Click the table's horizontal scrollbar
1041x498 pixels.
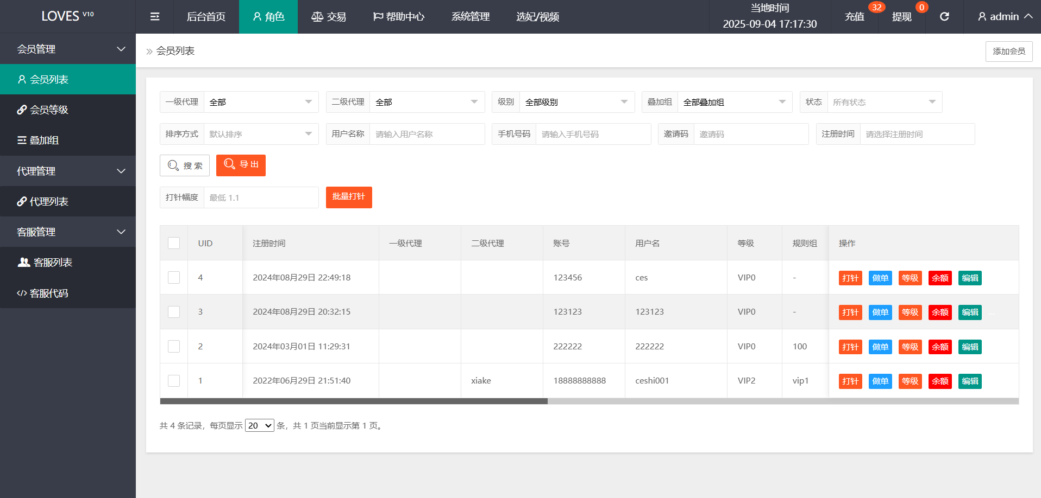(354, 401)
